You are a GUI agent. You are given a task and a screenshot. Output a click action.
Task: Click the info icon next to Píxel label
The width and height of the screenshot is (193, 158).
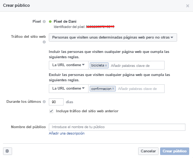click(44, 22)
